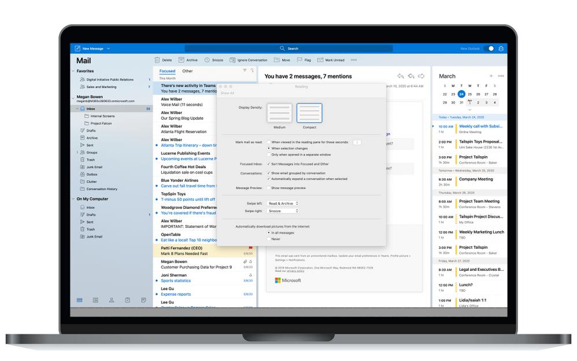Select March 24 in the mini calendar
The width and height of the screenshot is (577, 361).
(461, 94)
